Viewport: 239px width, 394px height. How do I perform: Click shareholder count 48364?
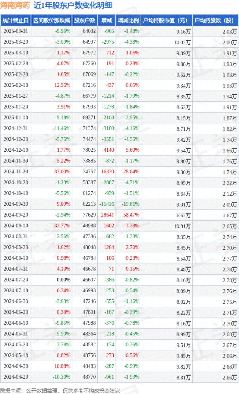coord(89,334)
